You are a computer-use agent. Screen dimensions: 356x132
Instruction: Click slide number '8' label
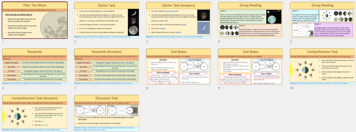[147, 88]
